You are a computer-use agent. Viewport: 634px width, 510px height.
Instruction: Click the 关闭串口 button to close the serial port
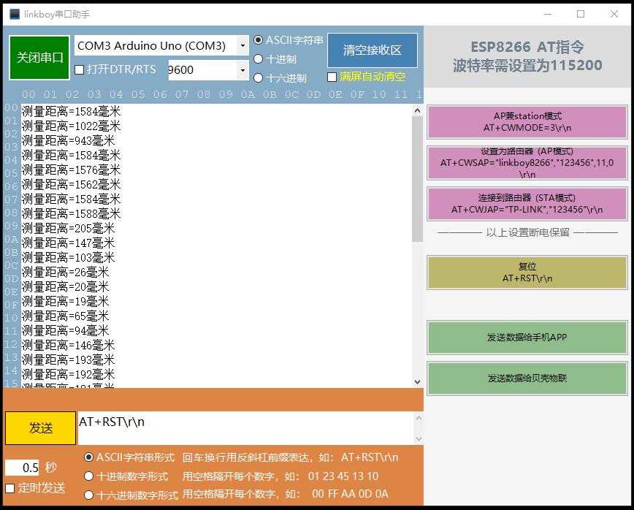(x=39, y=57)
